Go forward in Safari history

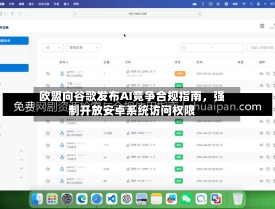click(x=20, y=14)
